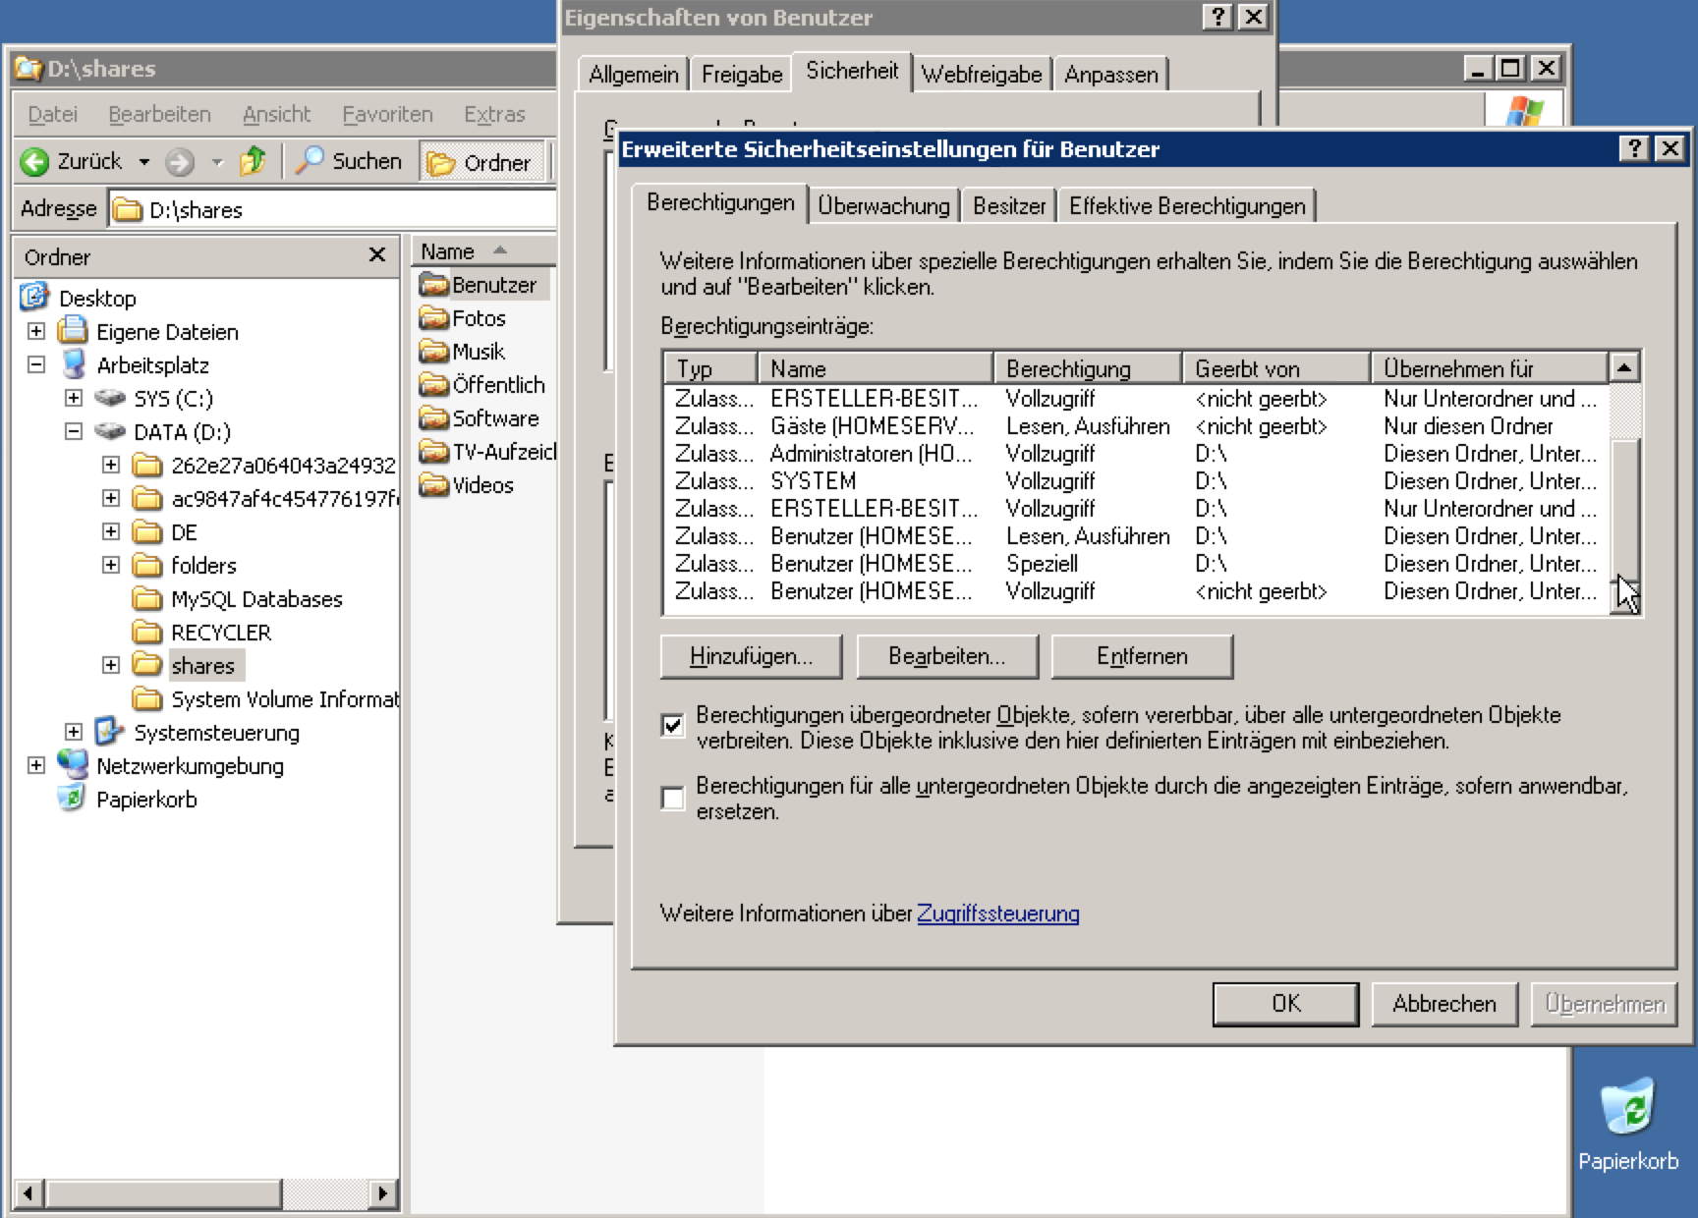The image size is (1698, 1218).
Task: Collapse the DATA (D:) drive node
Action: pyautogui.click(x=74, y=431)
